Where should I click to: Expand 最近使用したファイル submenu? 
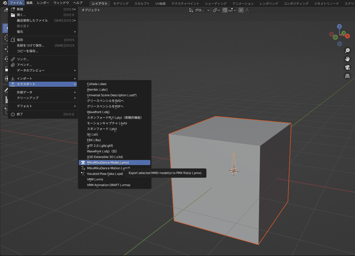(43, 20)
